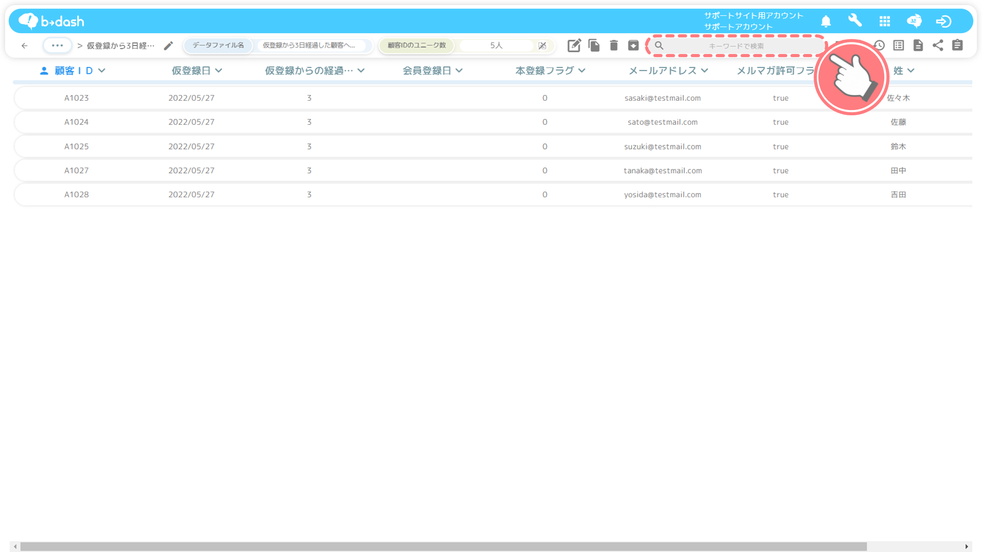Click yosida@testmail.com email cell
Screen dimensions: 982x552
pyautogui.click(x=662, y=195)
